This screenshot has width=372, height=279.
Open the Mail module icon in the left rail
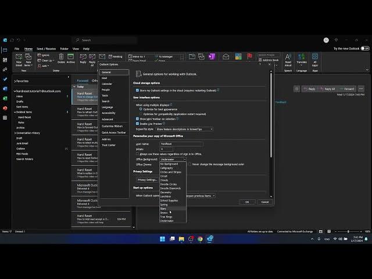coord(5,50)
